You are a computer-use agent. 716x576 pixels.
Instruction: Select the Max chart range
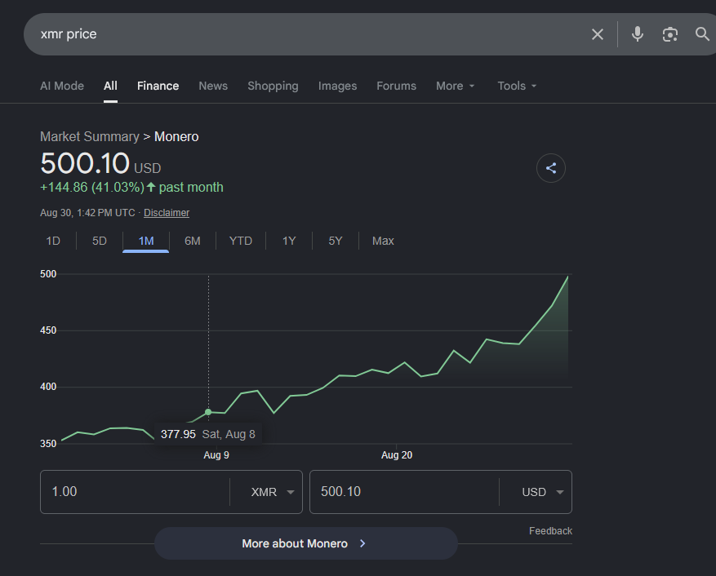(383, 241)
